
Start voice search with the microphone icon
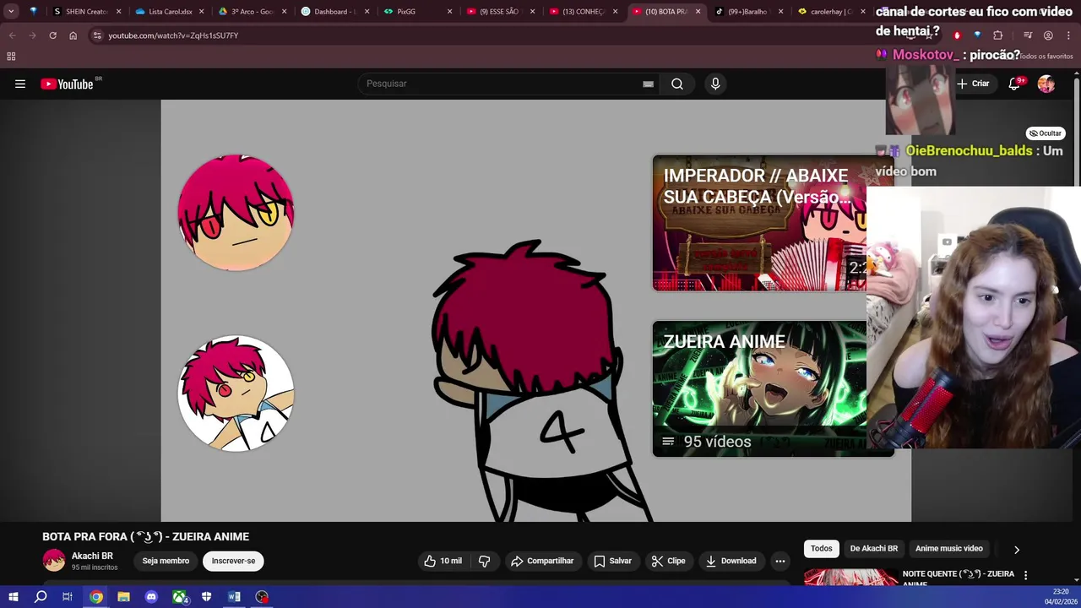tap(715, 84)
